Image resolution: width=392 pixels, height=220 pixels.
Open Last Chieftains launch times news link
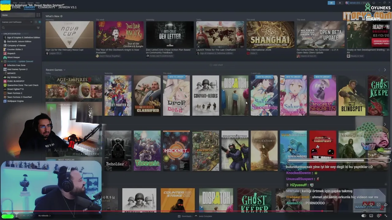[x=216, y=50]
